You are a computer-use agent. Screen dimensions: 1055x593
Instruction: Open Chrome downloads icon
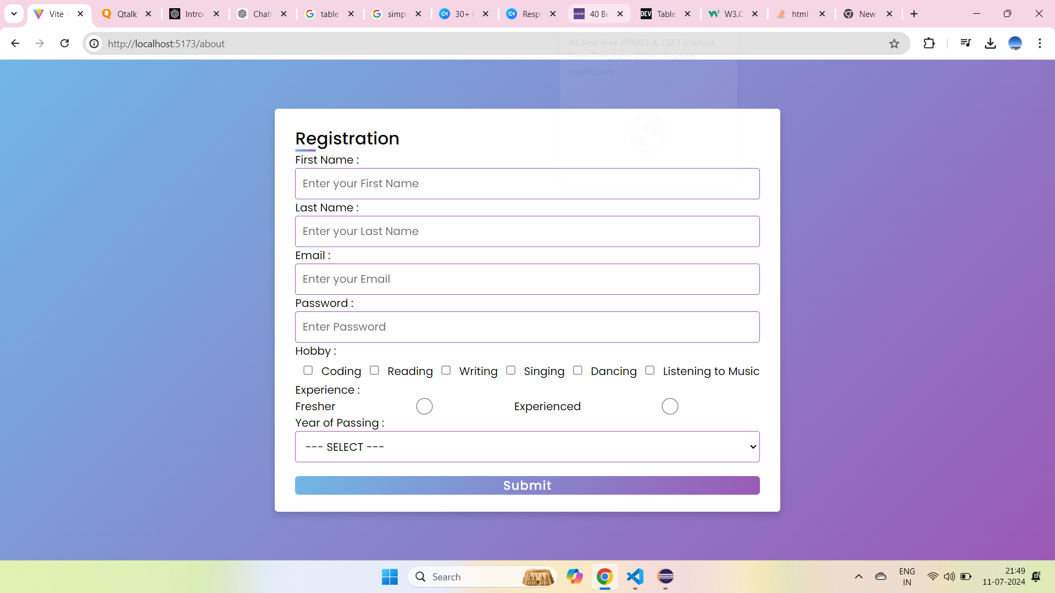[x=990, y=43]
